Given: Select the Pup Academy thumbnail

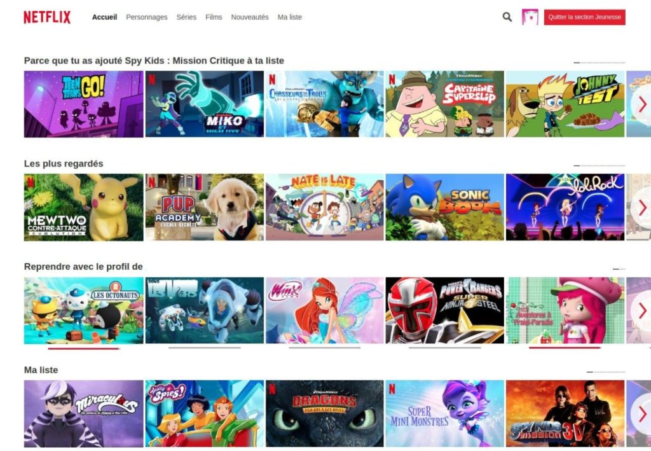Looking at the screenshot, I should [204, 207].
